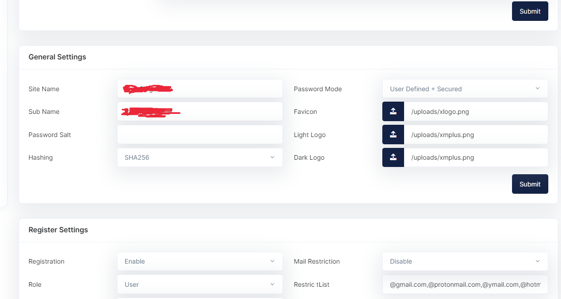Click the Submit button under General Settings
The width and height of the screenshot is (561, 299).
pyautogui.click(x=530, y=184)
